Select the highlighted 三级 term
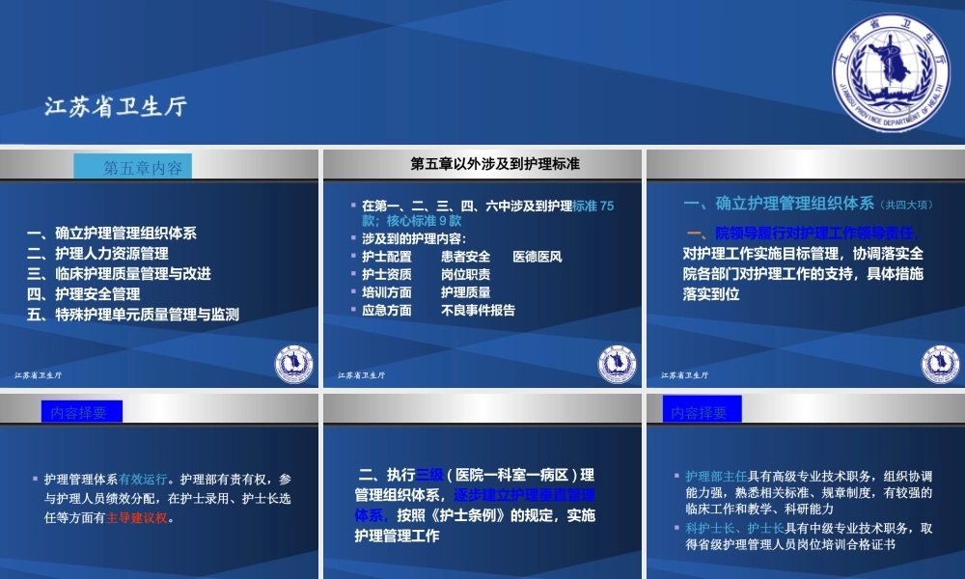Viewport: 965px width, 579px height. point(429,474)
